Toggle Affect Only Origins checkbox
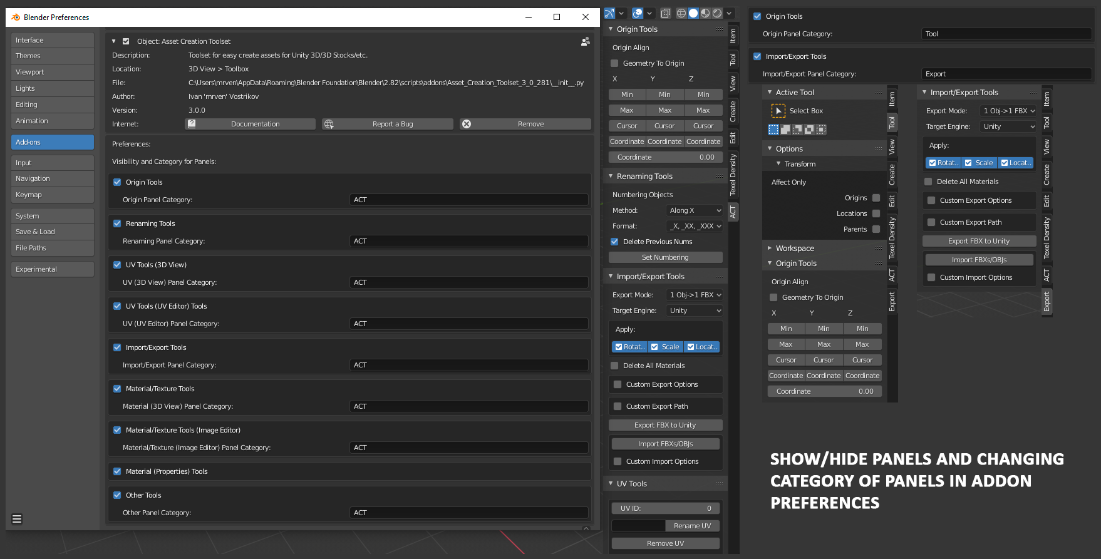This screenshot has width=1101, height=559. (876, 198)
